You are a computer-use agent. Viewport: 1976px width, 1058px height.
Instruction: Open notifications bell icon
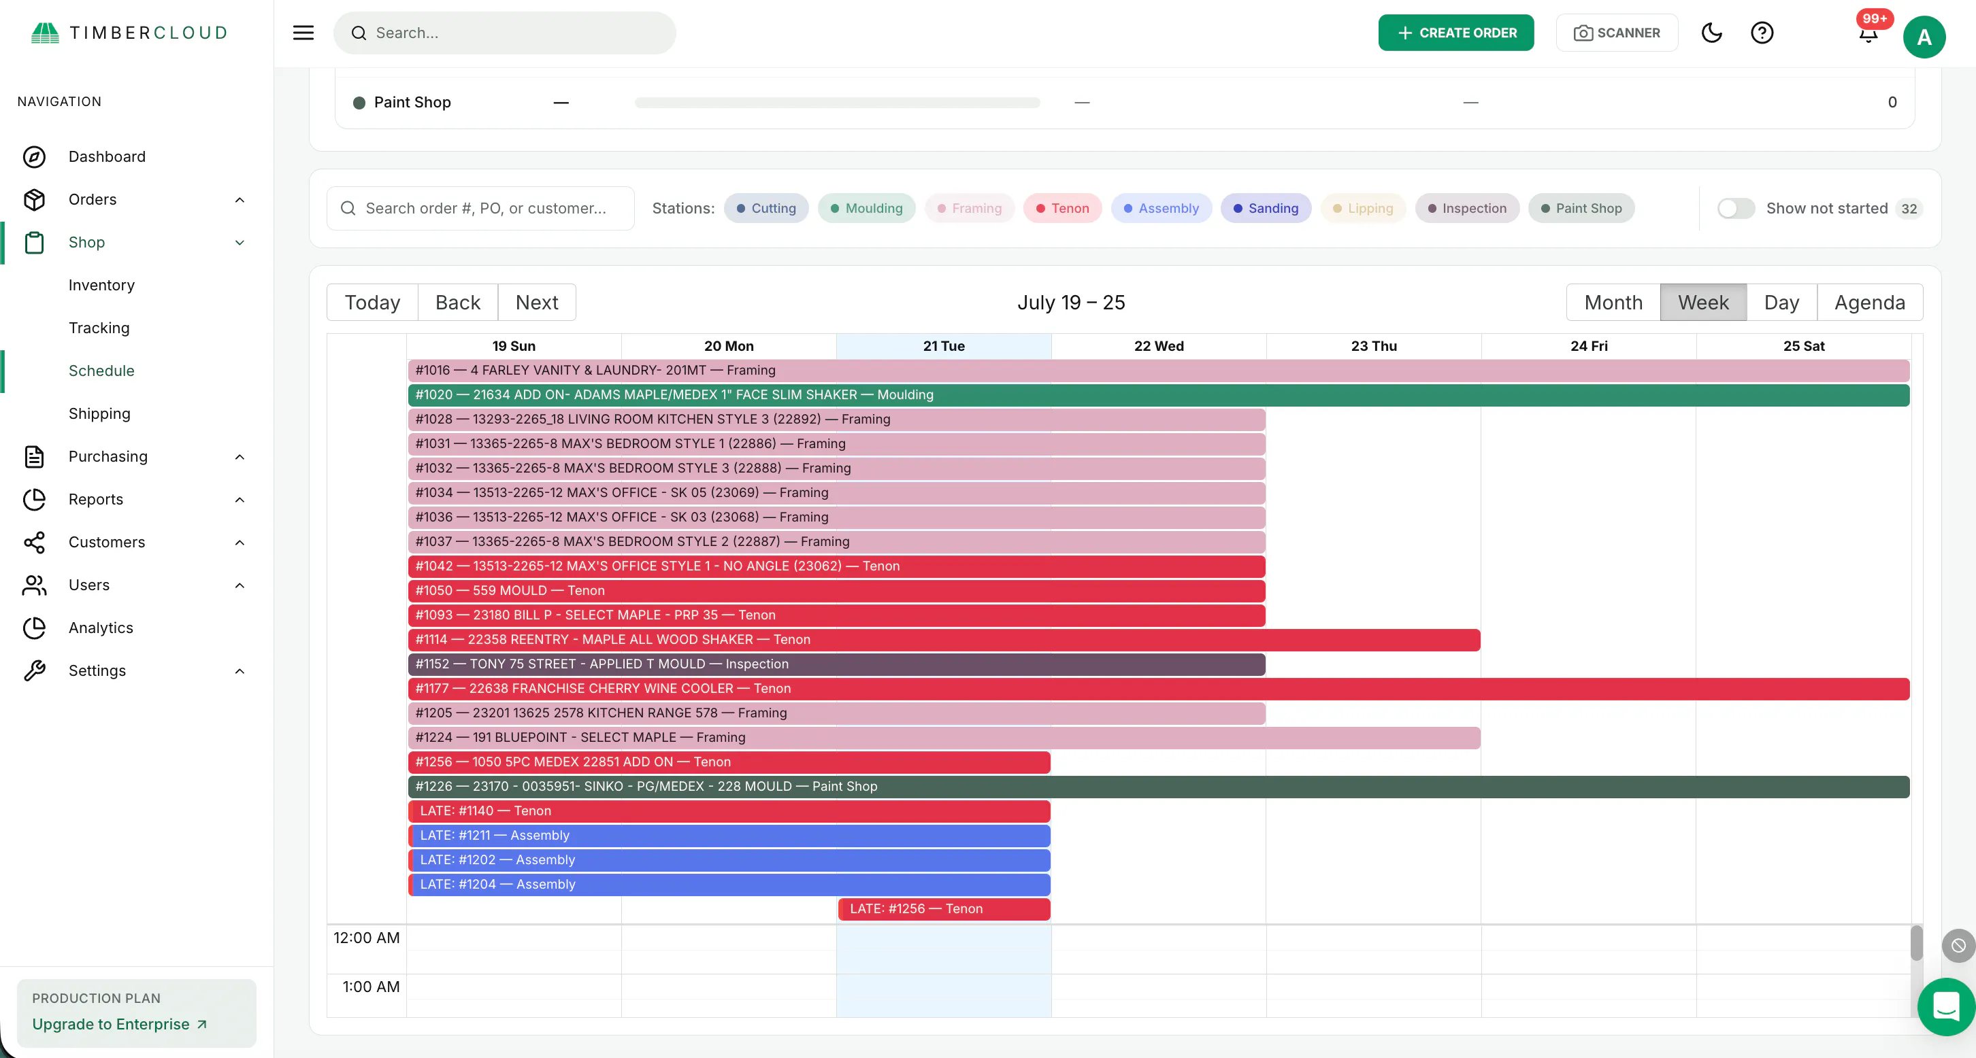click(x=1868, y=33)
